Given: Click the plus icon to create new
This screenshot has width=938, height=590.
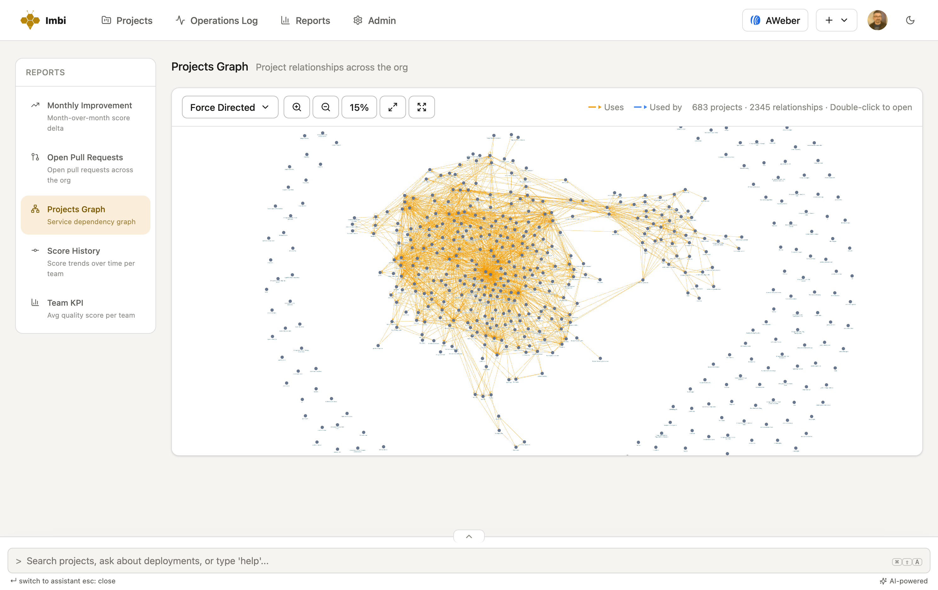Looking at the screenshot, I should (x=829, y=20).
